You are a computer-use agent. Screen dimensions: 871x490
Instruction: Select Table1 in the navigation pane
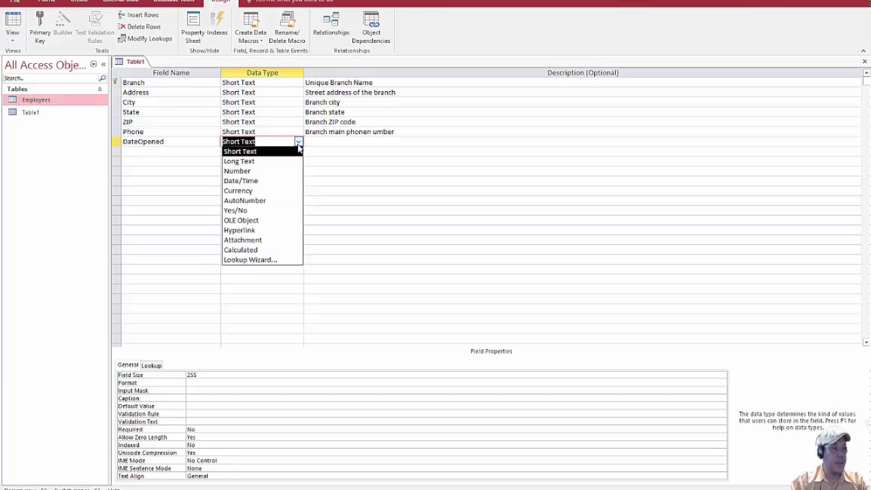tap(55, 112)
